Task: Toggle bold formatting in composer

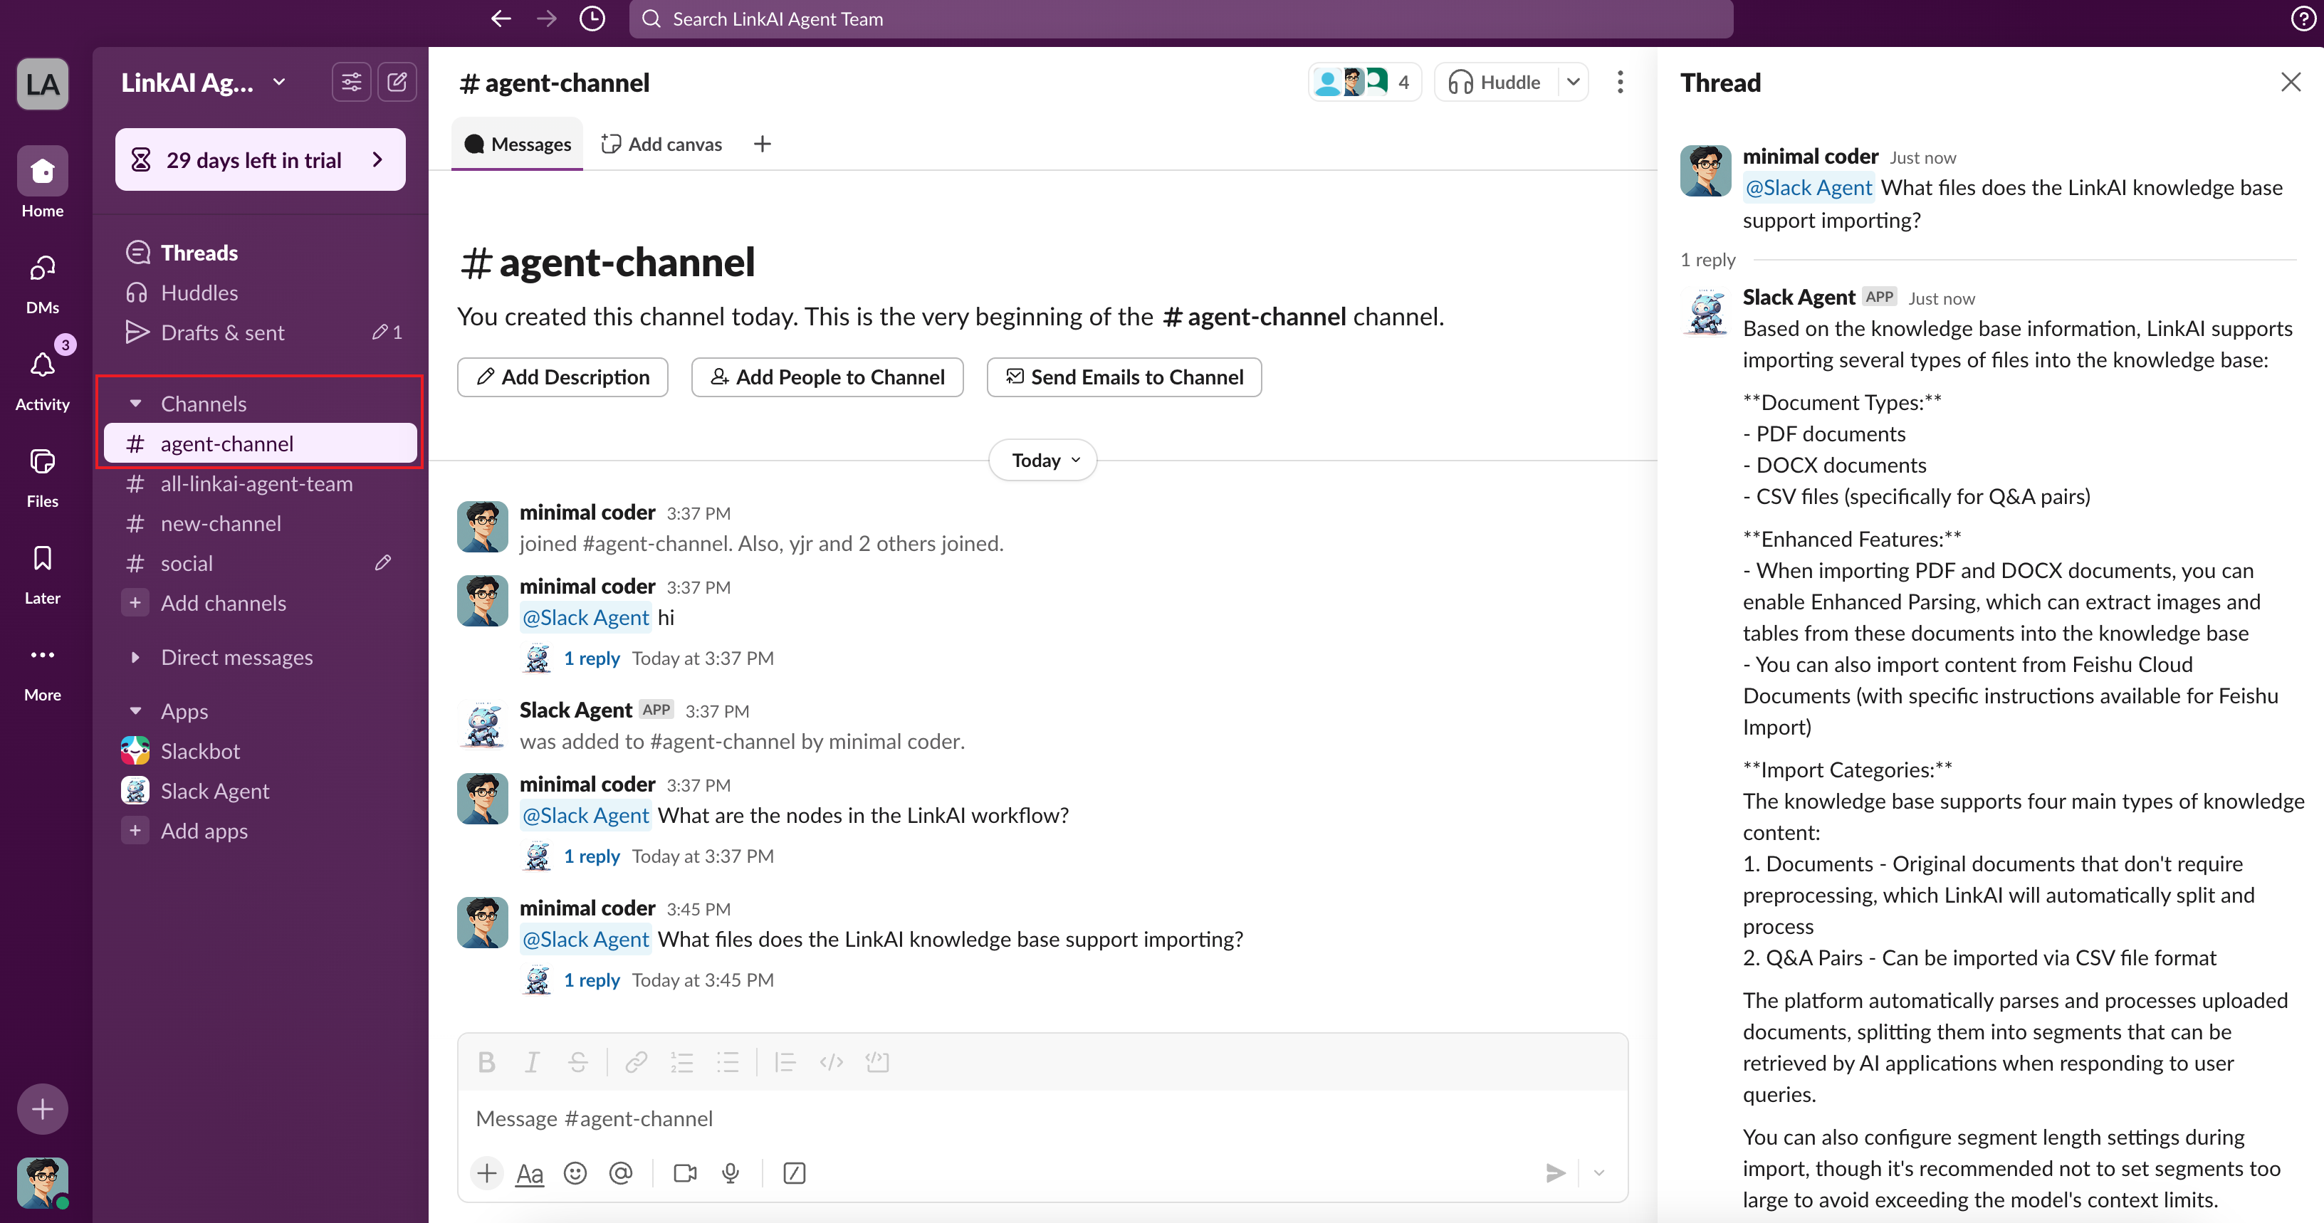Action: coord(486,1062)
